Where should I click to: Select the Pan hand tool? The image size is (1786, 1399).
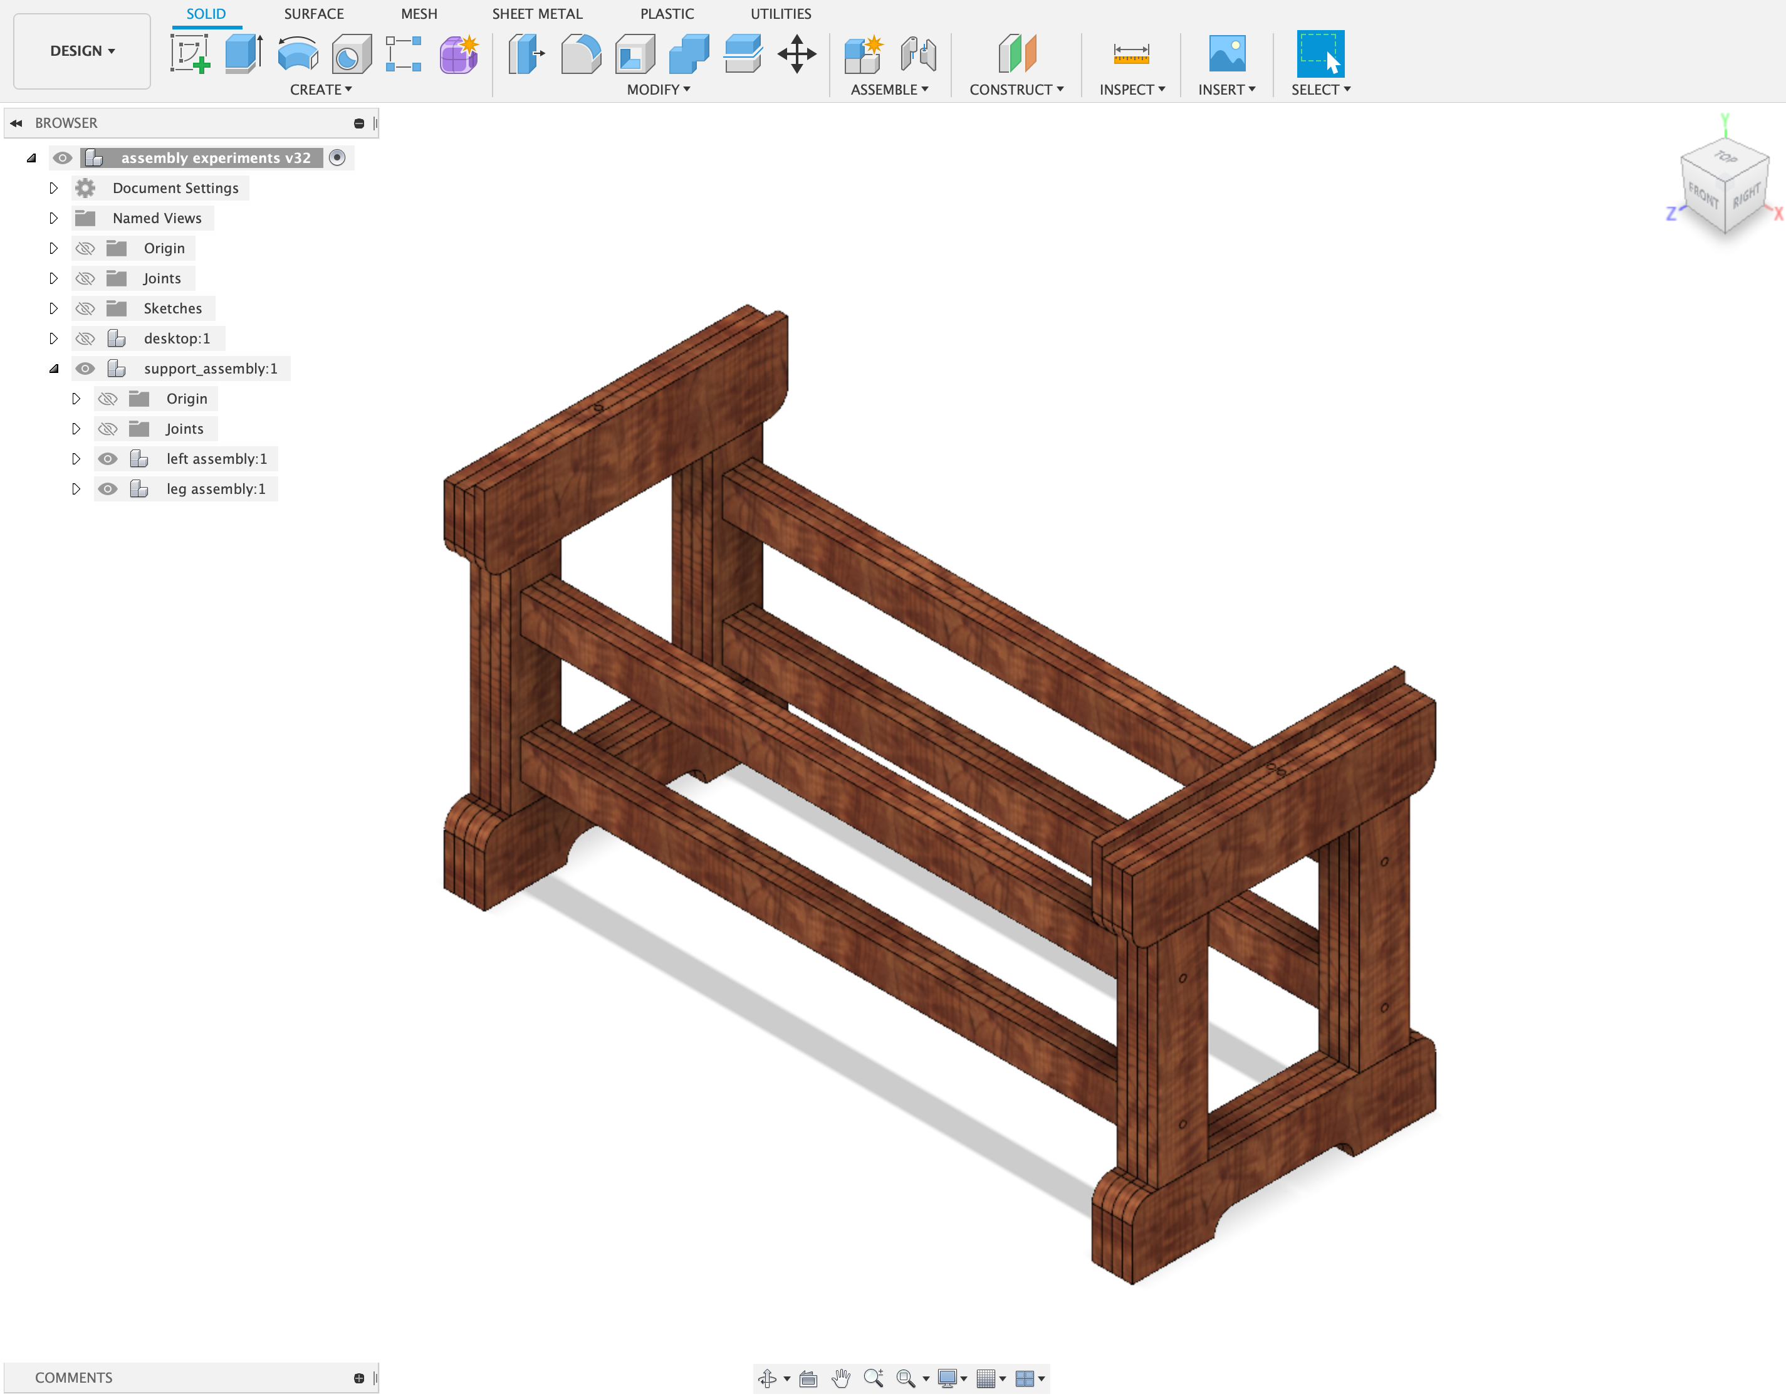840,1378
